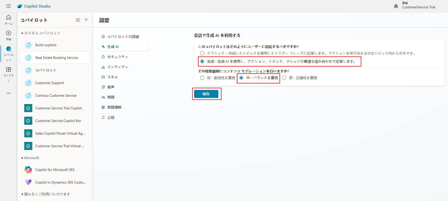The width and height of the screenshot is (448, 201).
Task: Open Customer Support copilot
Action: [x=55, y=83]
